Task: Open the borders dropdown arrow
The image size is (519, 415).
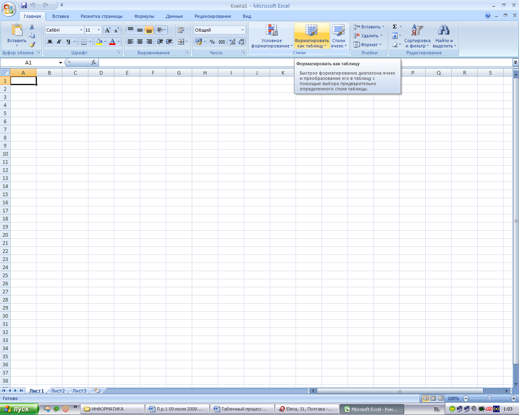Action: (x=90, y=42)
